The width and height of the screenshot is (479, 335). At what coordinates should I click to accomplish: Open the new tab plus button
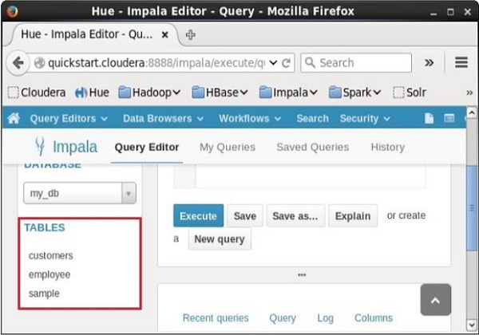191,35
